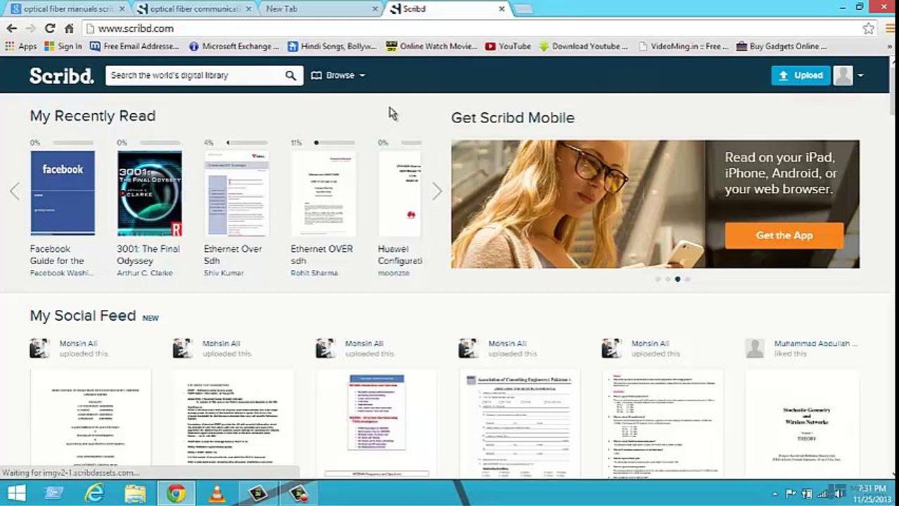Open the Browse dropdown menu
The width and height of the screenshot is (899, 506).
338,75
